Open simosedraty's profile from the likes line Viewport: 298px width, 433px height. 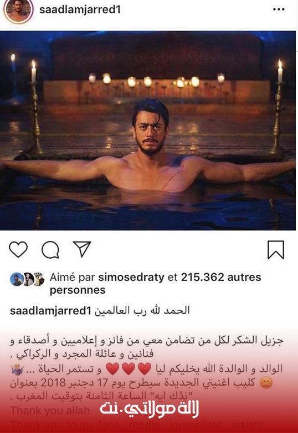pyautogui.click(x=131, y=277)
